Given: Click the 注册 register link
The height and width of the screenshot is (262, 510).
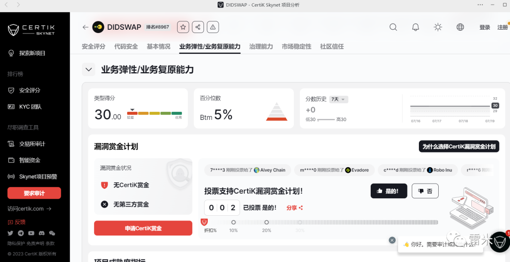Looking at the screenshot, I should pyautogui.click(x=502, y=27).
